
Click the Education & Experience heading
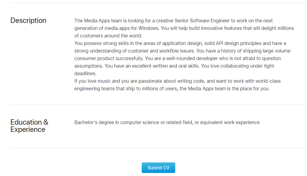(29, 126)
